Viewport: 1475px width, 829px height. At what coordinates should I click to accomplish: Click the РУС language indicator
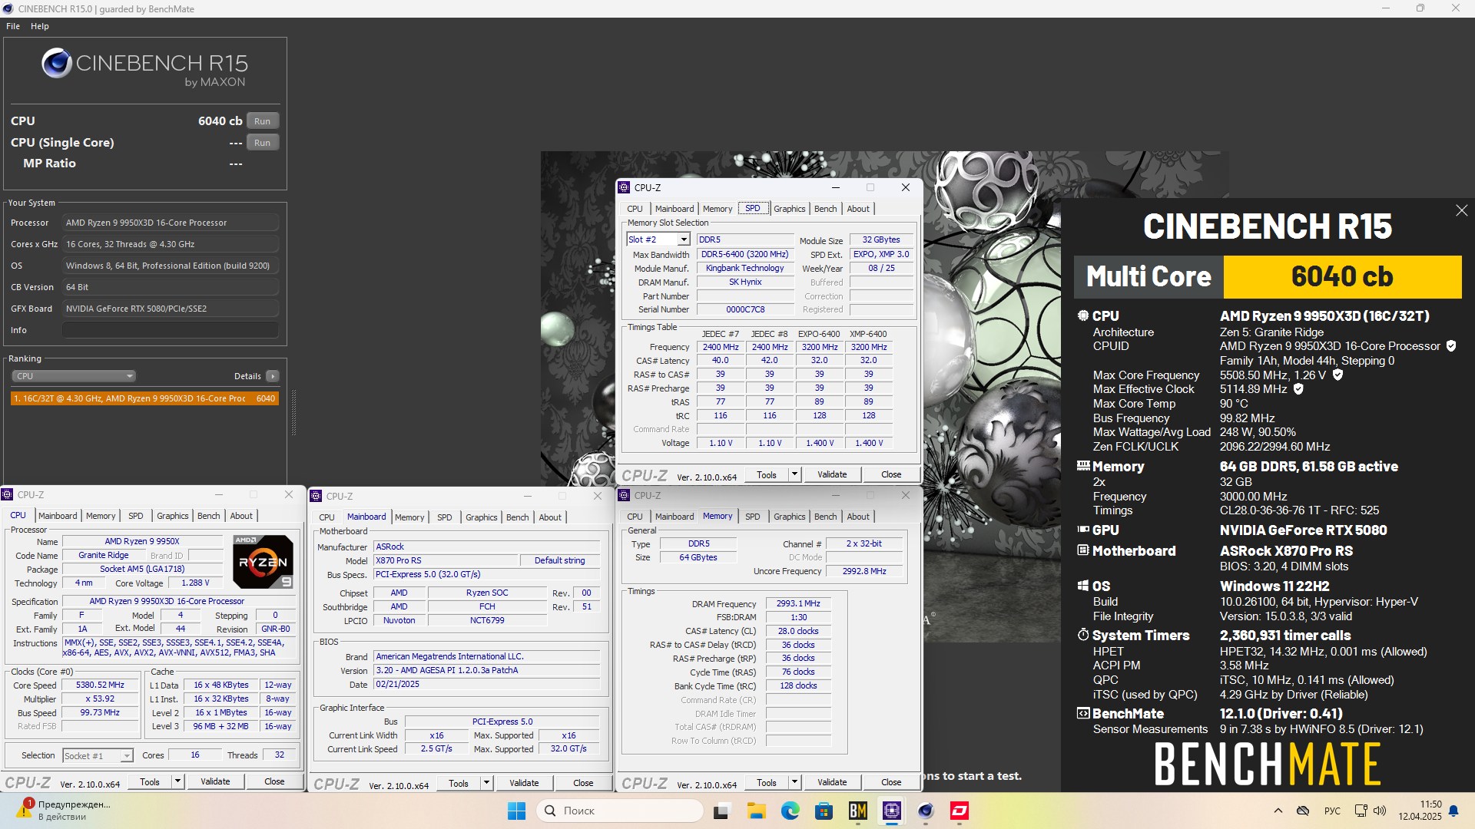coord(1332,811)
